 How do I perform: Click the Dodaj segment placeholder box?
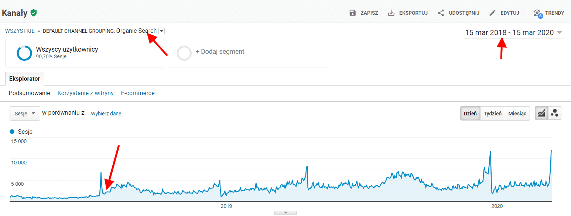tap(248, 53)
